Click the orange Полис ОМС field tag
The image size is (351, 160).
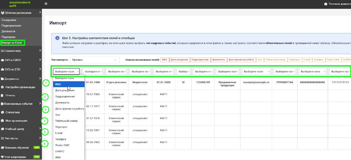(333, 60)
